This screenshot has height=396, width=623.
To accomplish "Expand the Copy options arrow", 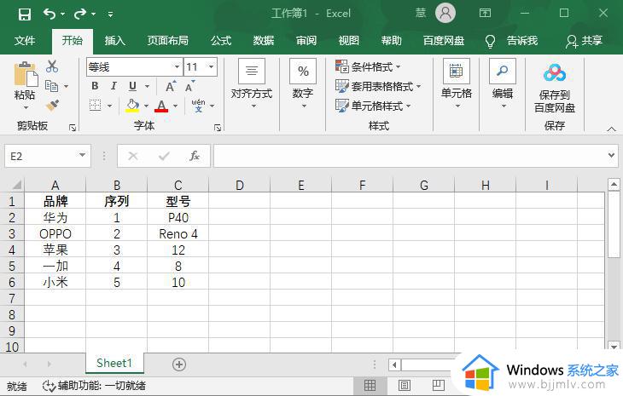I will [67, 86].
